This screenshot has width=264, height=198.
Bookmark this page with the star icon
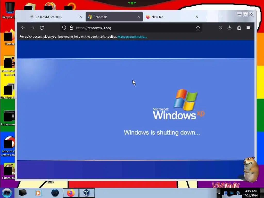pos(198,28)
